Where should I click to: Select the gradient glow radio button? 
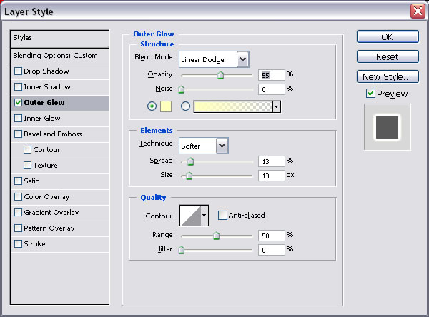[186, 106]
